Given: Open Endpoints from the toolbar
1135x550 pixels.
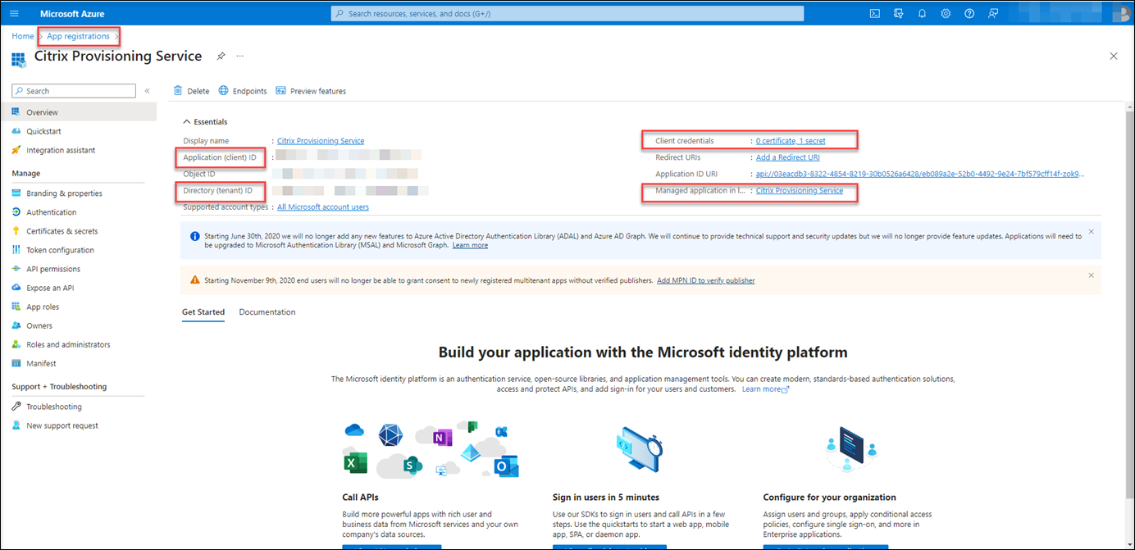Looking at the screenshot, I should (243, 91).
